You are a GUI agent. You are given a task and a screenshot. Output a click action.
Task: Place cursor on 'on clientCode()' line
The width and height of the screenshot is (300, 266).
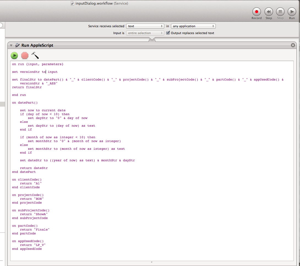pyautogui.click(x=27, y=180)
